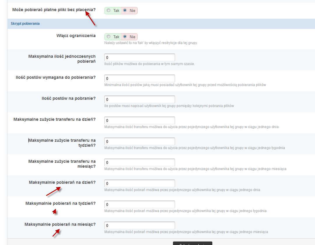Click the "Maksymalnie pobierań na tydzień?" input field

139,204
